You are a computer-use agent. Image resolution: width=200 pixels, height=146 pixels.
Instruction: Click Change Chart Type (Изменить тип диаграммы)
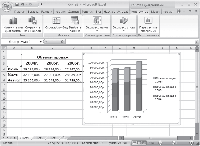click(13, 25)
